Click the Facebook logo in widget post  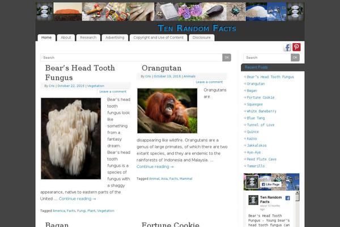287,198
